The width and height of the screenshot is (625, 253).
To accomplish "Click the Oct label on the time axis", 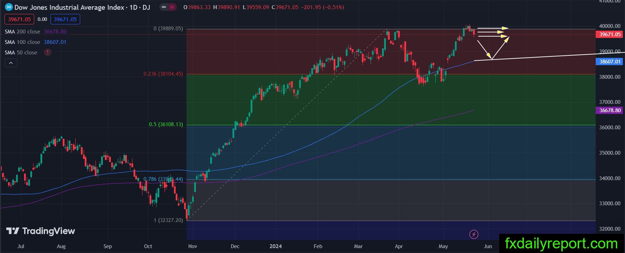I will (148, 246).
